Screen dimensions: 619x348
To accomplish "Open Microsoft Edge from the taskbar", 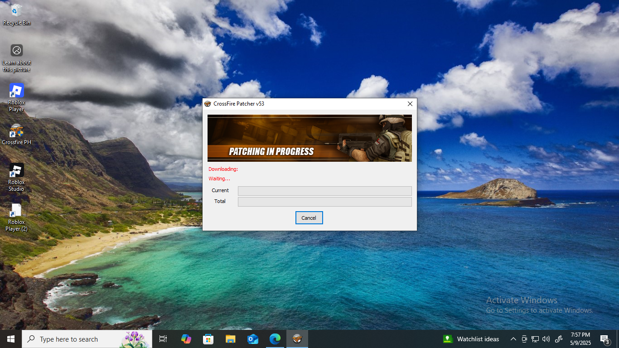I will [275, 339].
